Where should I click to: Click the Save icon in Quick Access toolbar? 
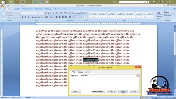tap(8, 5)
